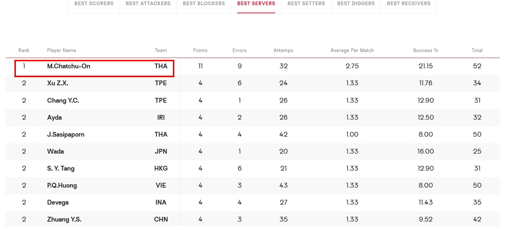Click the Success % column header

point(425,50)
